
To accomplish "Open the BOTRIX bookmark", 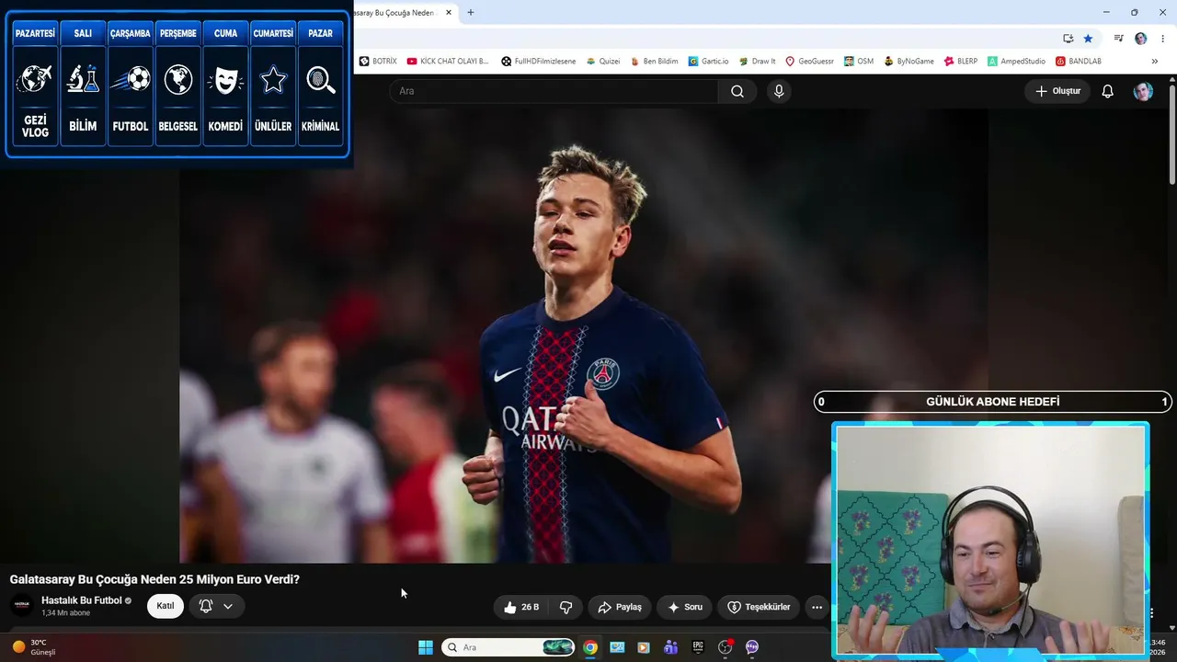I will tap(378, 62).
